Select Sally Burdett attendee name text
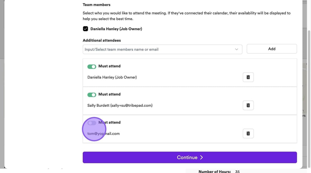This screenshot has width=311, height=173. 120,105
